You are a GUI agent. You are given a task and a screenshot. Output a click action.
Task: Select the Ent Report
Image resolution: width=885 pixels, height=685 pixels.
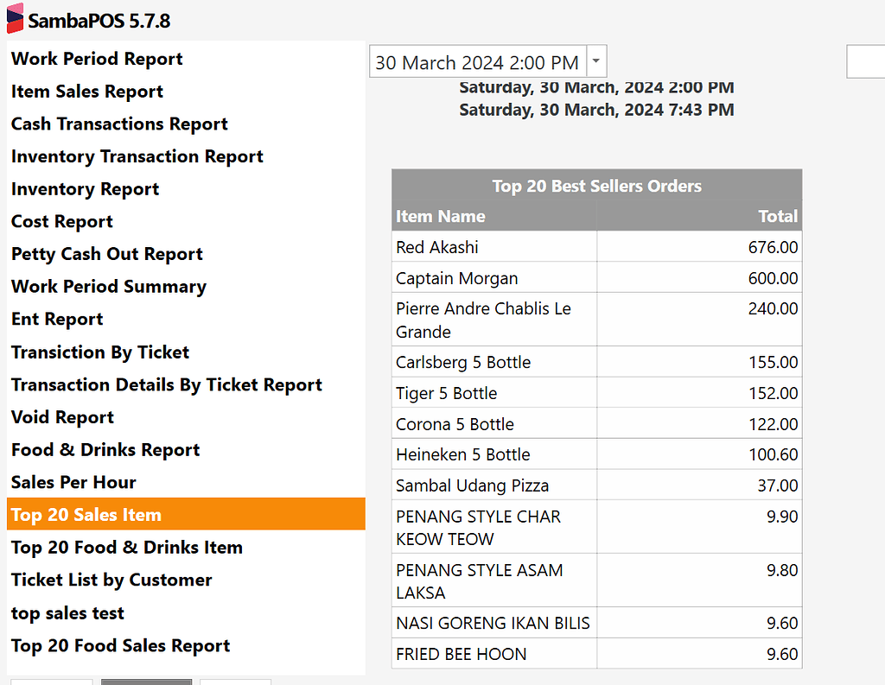(57, 319)
